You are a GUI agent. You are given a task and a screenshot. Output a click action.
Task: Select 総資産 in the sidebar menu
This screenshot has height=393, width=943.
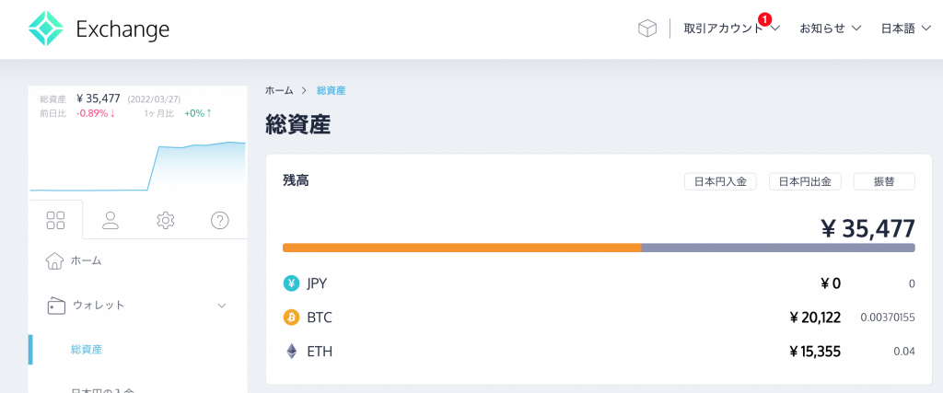pos(87,350)
